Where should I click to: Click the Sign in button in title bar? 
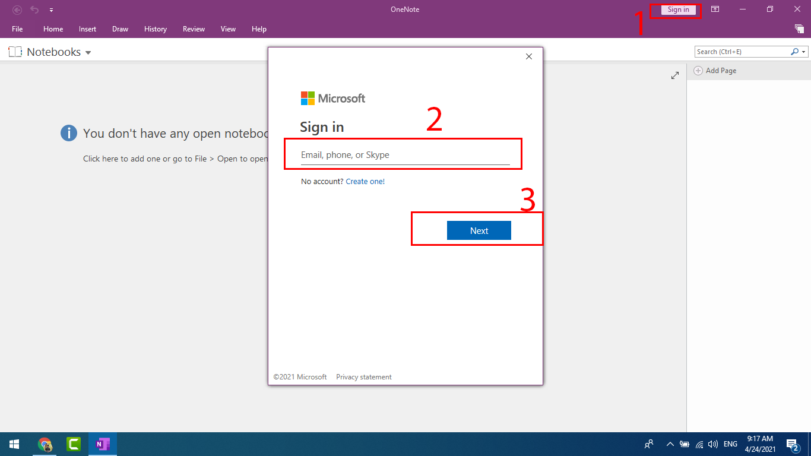[678, 9]
